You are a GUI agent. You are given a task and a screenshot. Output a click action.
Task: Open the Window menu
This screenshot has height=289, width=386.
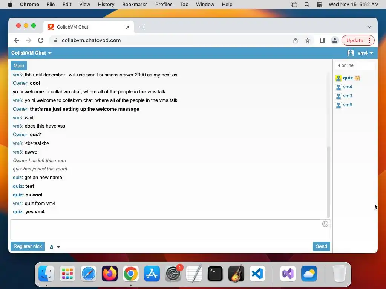click(205, 5)
